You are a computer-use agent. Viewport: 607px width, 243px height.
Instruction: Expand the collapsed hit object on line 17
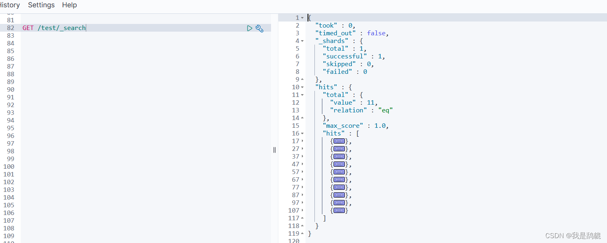tap(339, 141)
